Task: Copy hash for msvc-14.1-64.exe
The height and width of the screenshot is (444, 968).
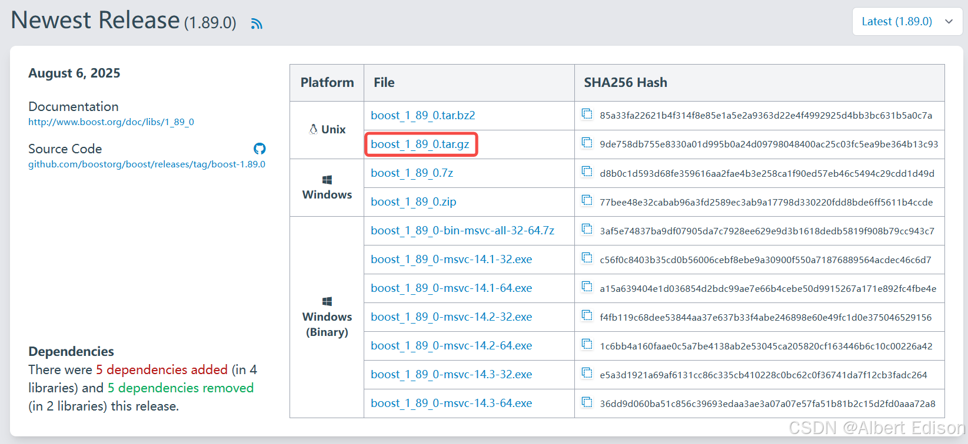Action: pyautogui.click(x=587, y=287)
